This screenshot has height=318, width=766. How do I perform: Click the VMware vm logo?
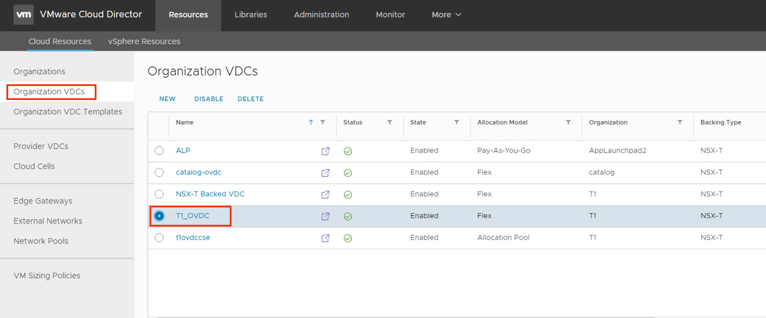[x=23, y=14]
